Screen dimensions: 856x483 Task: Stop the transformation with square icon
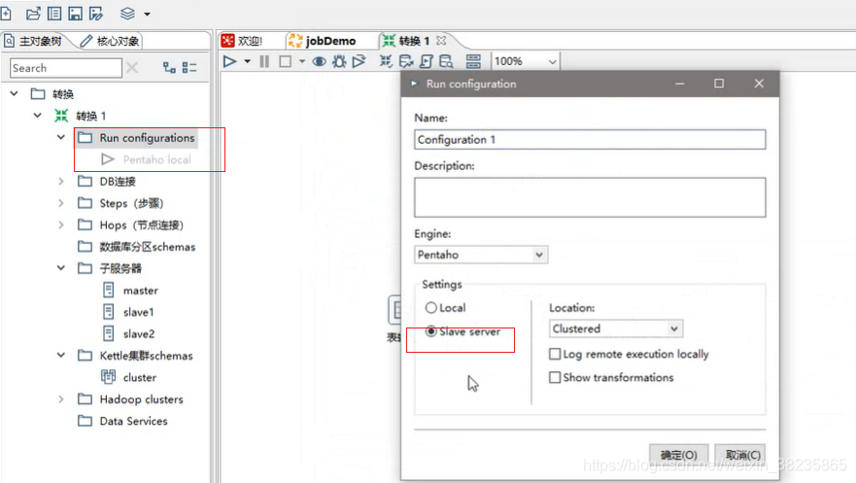tap(285, 61)
